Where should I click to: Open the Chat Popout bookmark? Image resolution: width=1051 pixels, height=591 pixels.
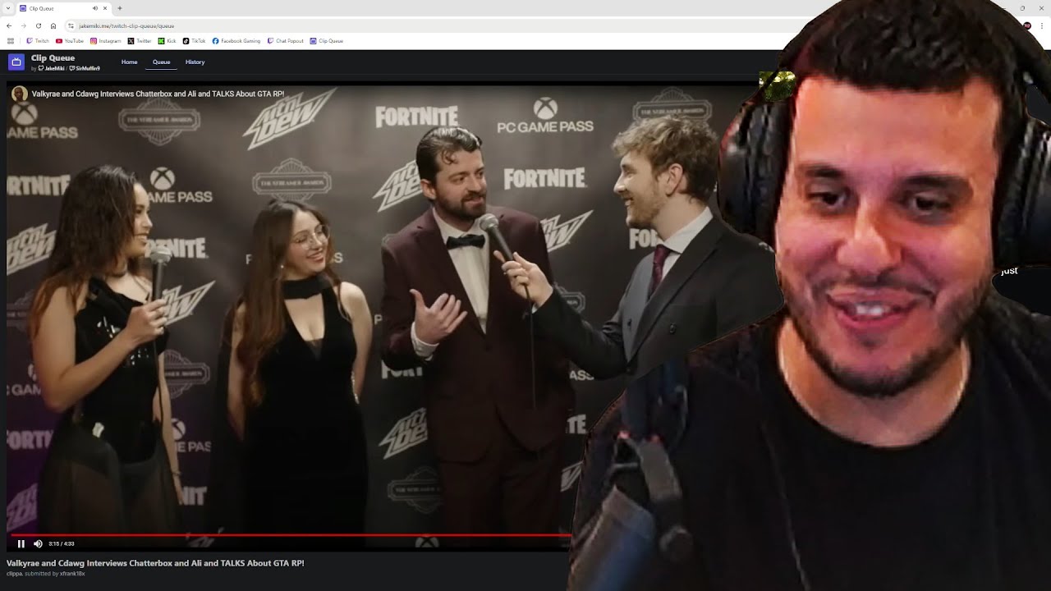point(286,40)
